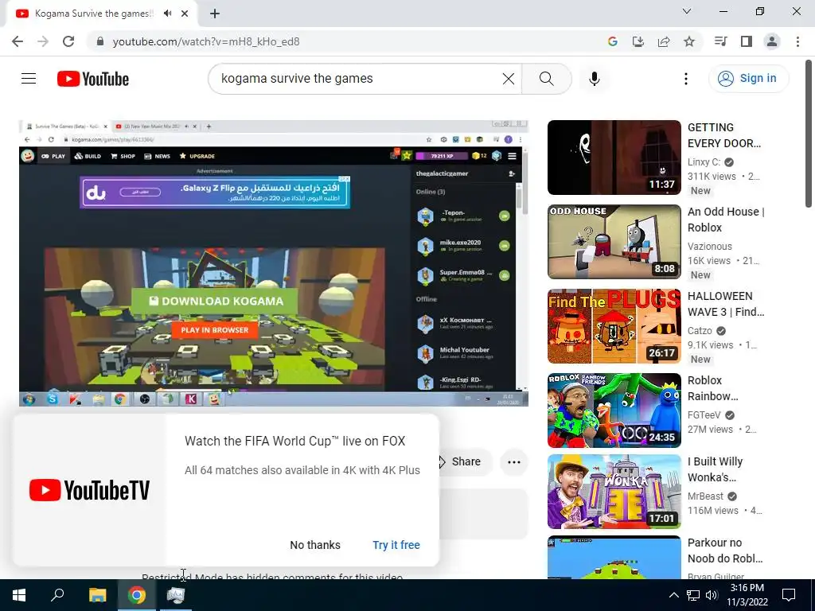Click the Linxy C: channel name
This screenshot has width=815, height=611.
[704, 162]
